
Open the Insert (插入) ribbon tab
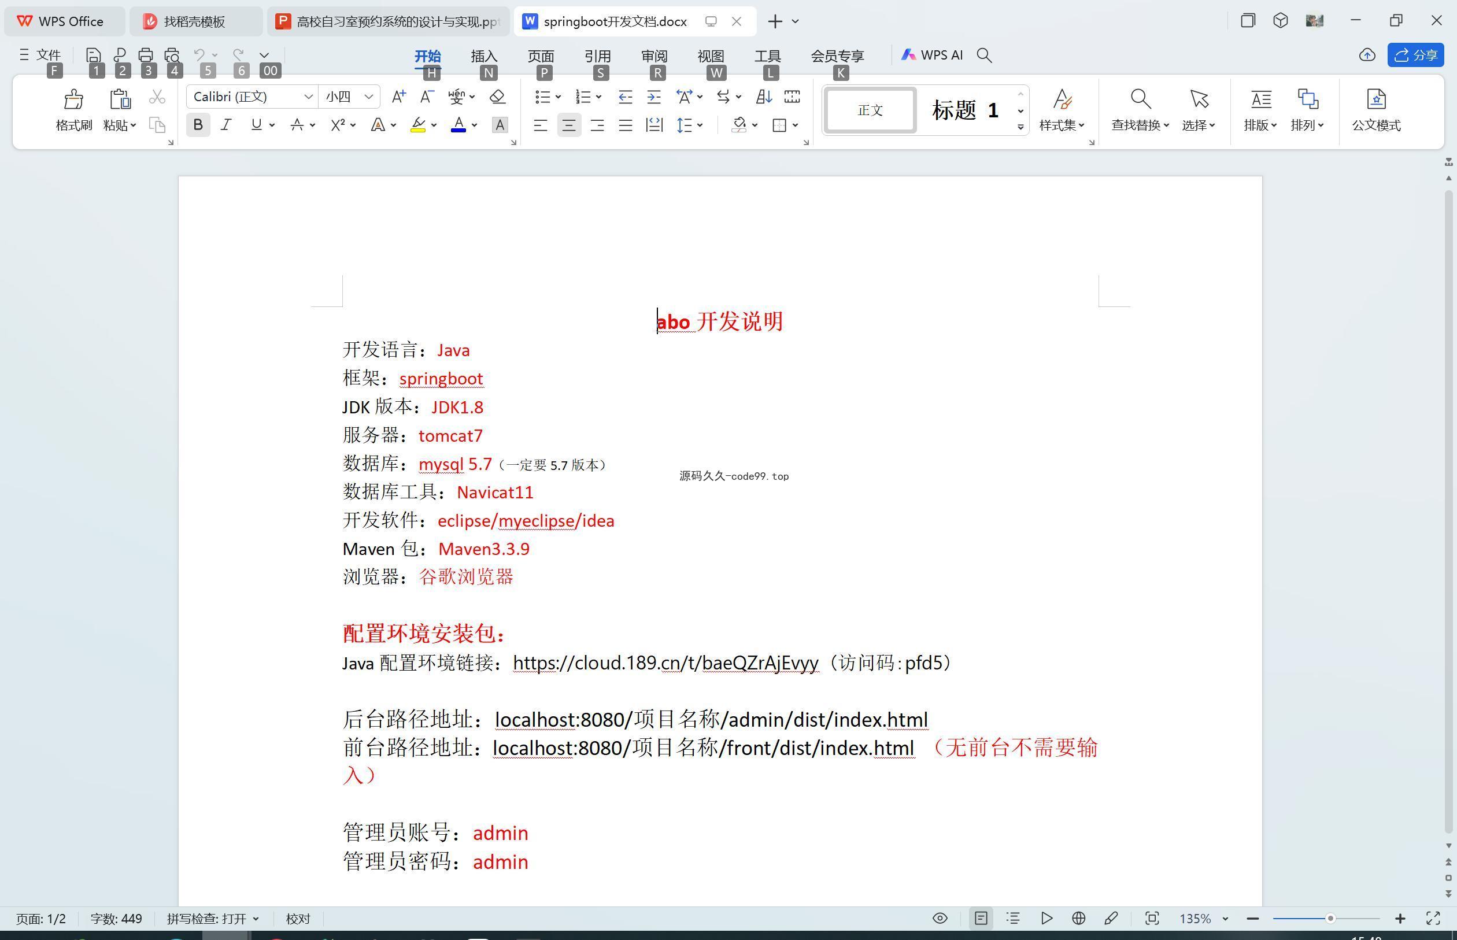(484, 55)
